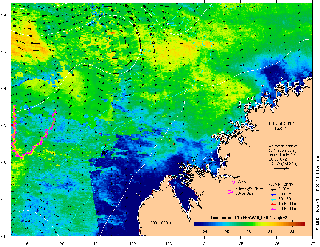Click the red 150-300m legend arrow
This screenshot has height=247, width=320.
click(x=273, y=204)
